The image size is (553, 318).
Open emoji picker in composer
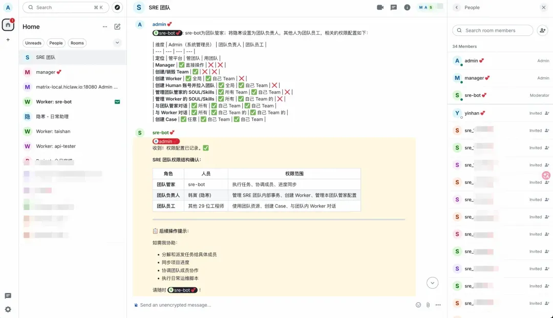418,305
